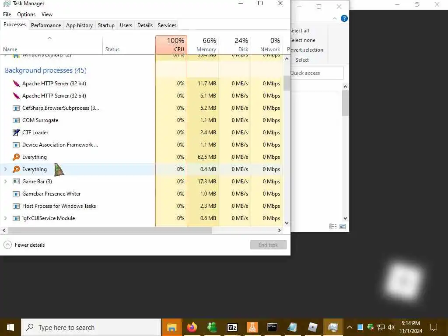Switch to the Services tab
Viewport: 448px width, 336px height.
[167, 25]
